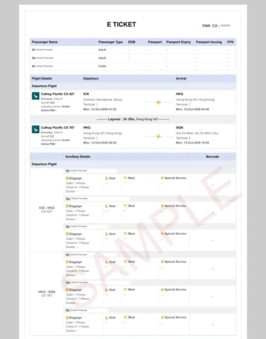Click the Meal icon of third passenger, ICN - HKG
Screen dimensions: 266x339
(125, 234)
